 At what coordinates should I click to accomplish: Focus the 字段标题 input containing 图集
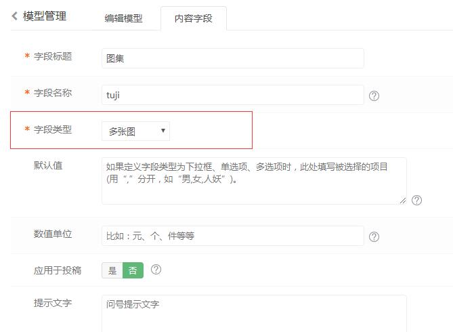(232, 58)
